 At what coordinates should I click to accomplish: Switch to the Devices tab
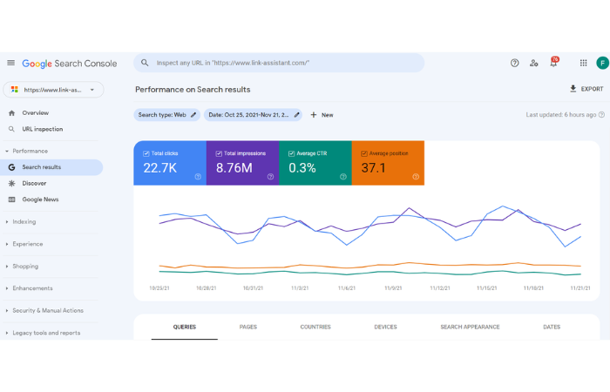coord(385,327)
